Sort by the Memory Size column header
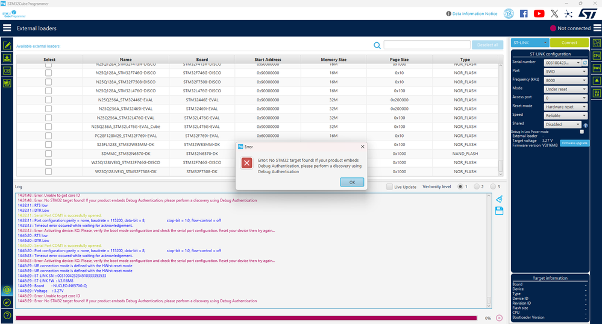This screenshot has width=602, height=324. [334, 60]
